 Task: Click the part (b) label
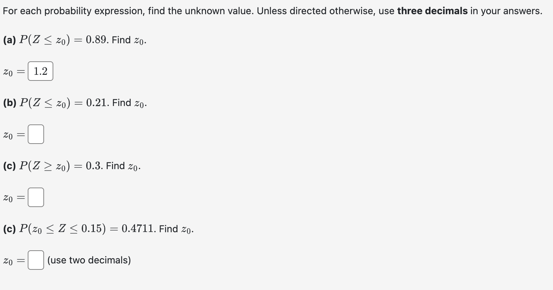point(10,102)
